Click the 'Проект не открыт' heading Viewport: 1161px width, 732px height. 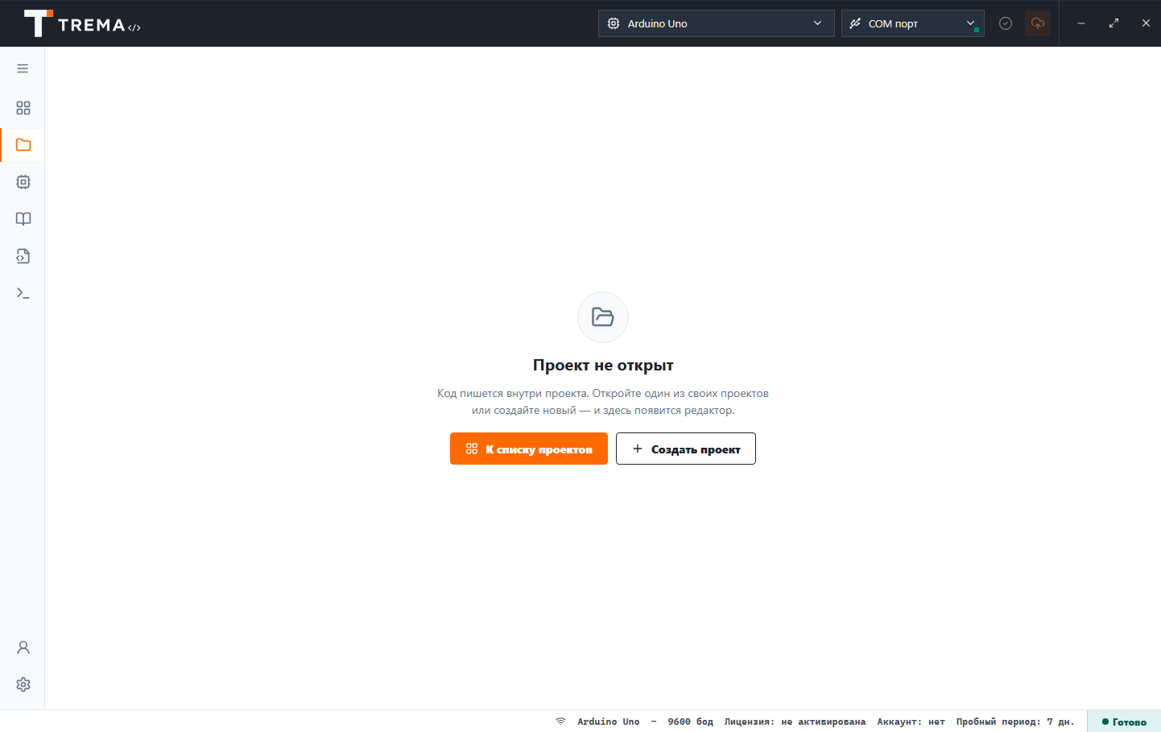tap(603, 365)
